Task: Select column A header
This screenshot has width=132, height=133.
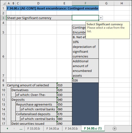Action: 9,3
